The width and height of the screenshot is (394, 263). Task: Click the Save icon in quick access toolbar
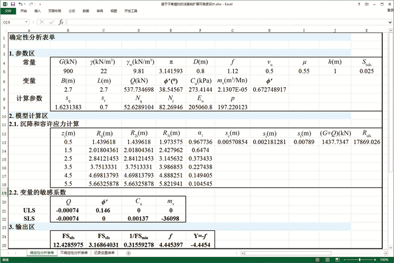pos(12,3)
